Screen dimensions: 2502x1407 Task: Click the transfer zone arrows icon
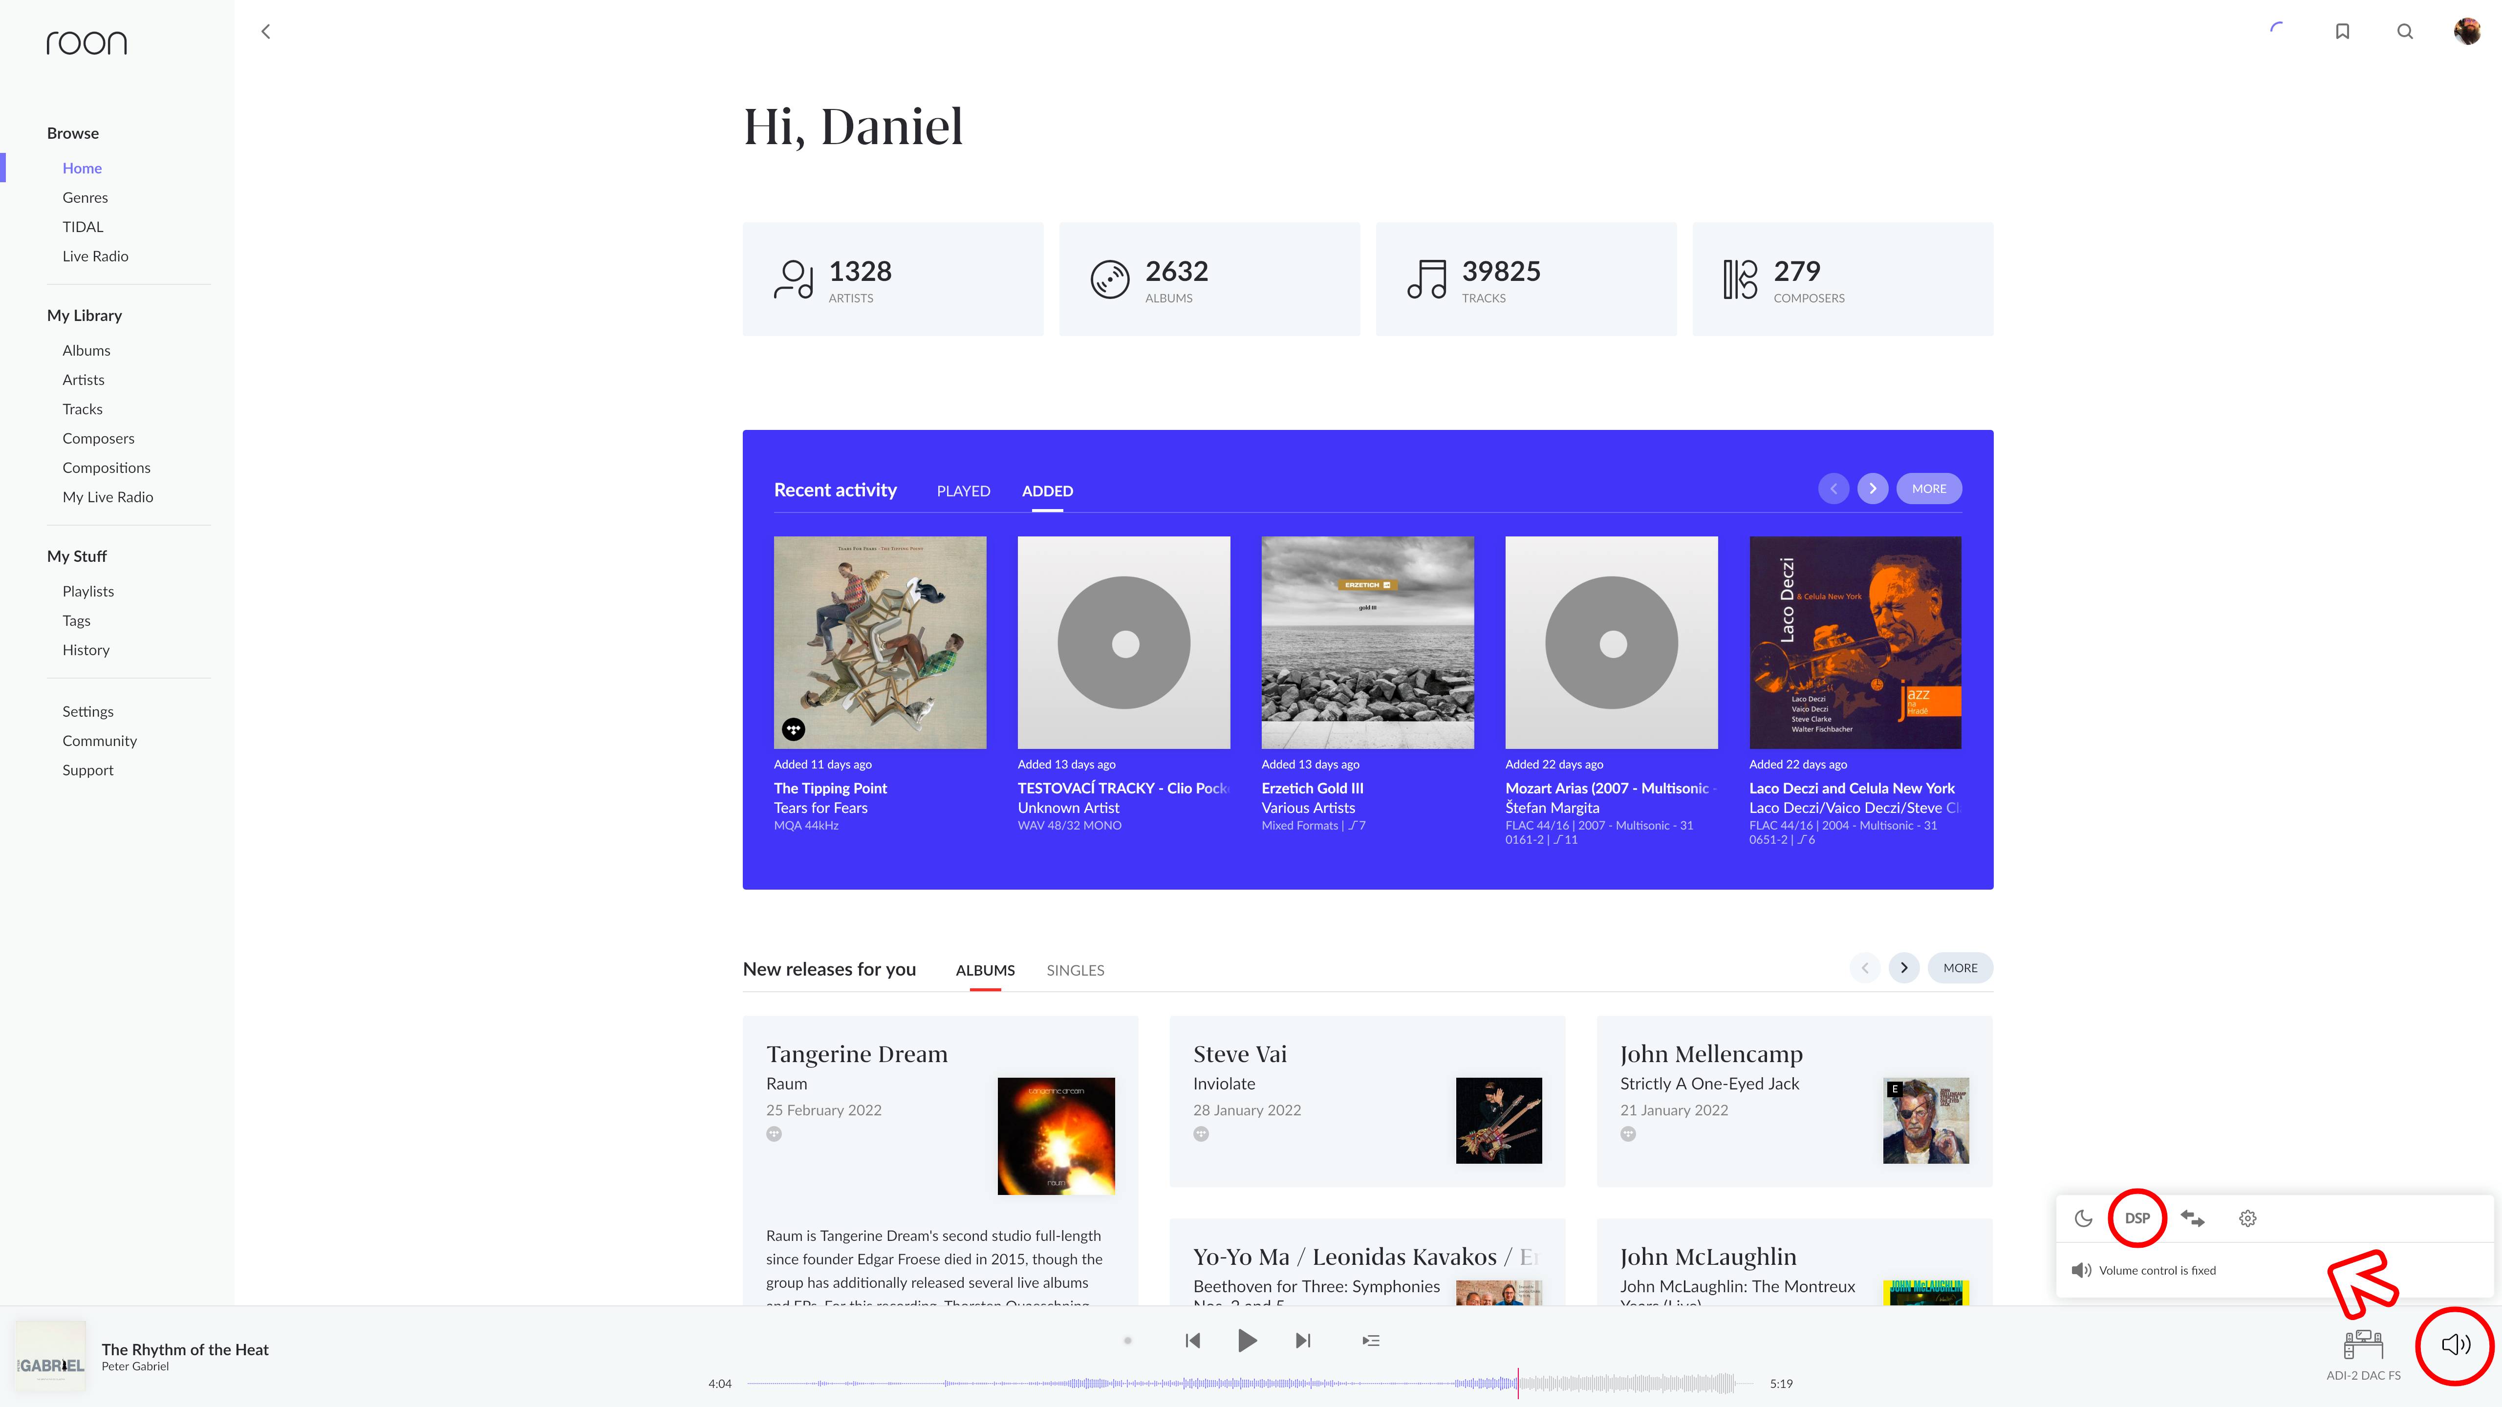(2192, 1217)
